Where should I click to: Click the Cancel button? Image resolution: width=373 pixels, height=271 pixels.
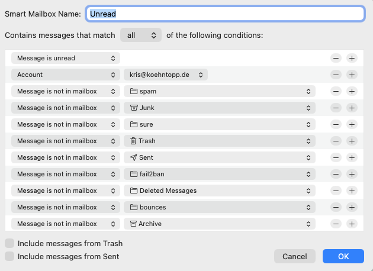(294, 257)
